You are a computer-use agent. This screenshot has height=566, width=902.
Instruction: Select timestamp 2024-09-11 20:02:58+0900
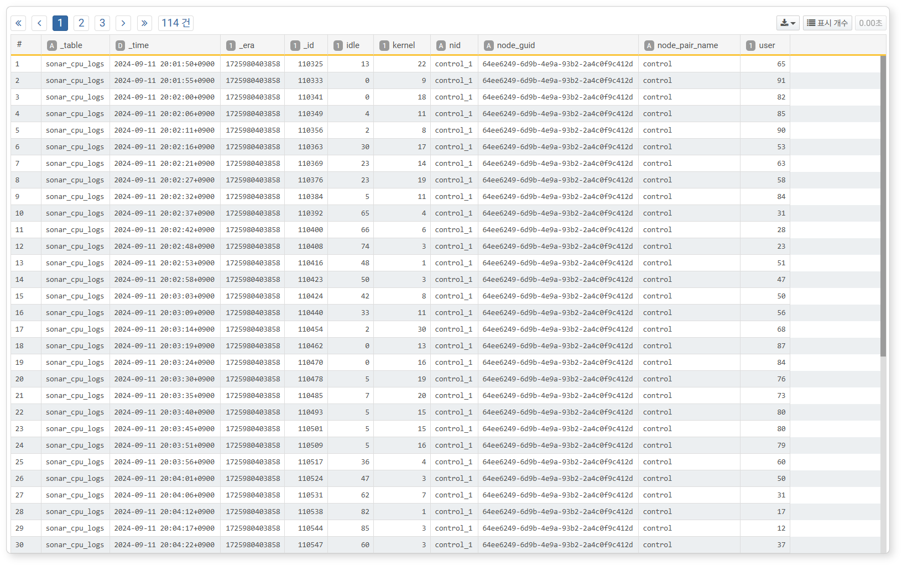(x=164, y=280)
